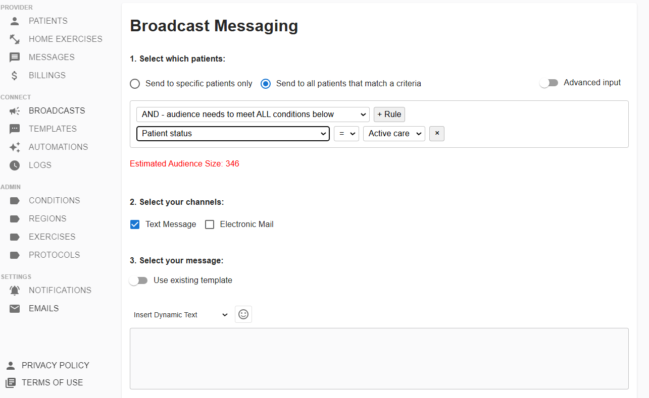Viewport: 649px width, 398px height.
Task: Open the Active care value dropdown
Action: [x=394, y=134]
